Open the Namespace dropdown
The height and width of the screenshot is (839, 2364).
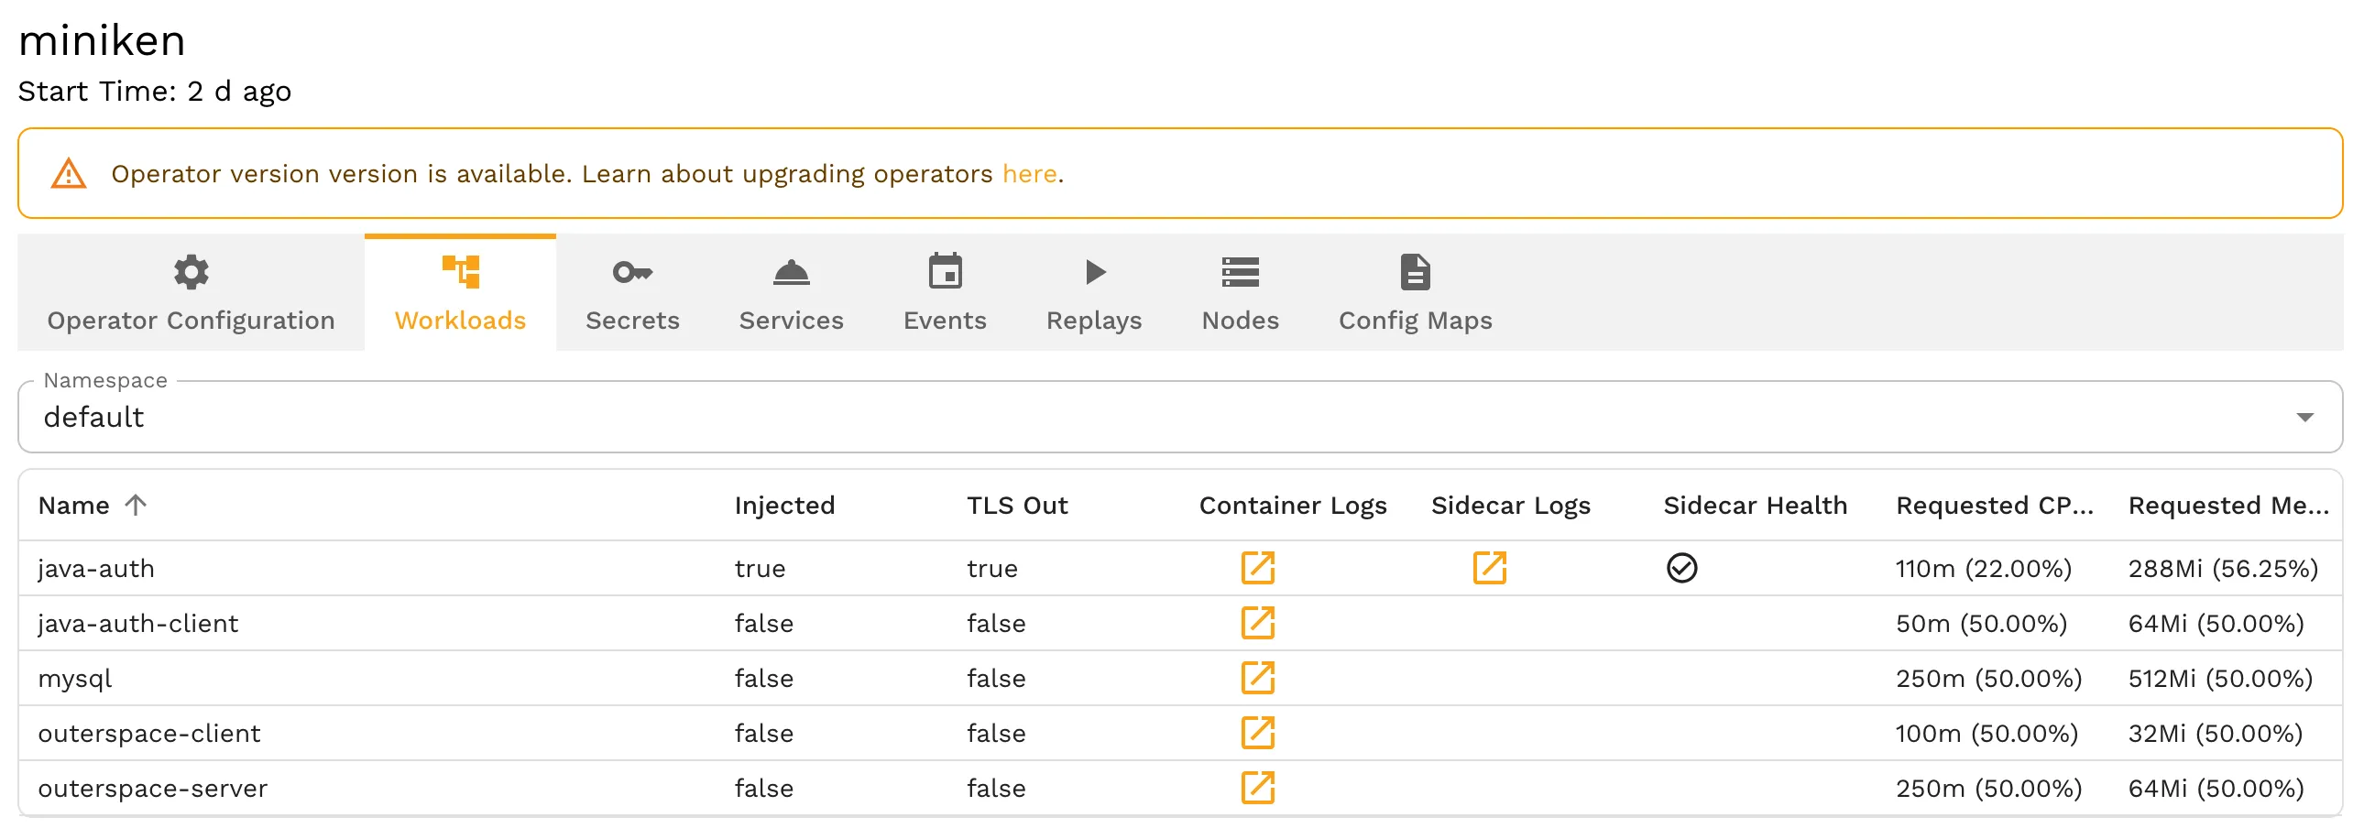pos(1178,416)
